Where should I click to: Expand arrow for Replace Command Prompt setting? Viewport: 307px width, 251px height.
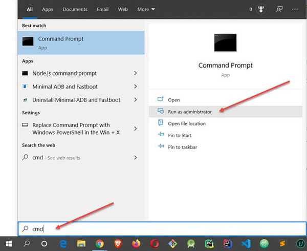pos(135,129)
